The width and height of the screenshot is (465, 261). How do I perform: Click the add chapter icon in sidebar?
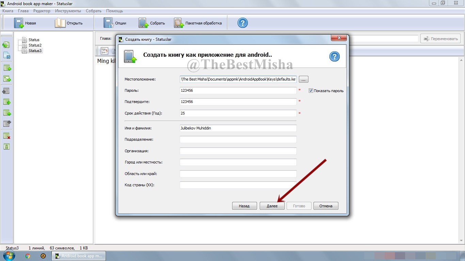pyautogui.click(x=7, y=68)
